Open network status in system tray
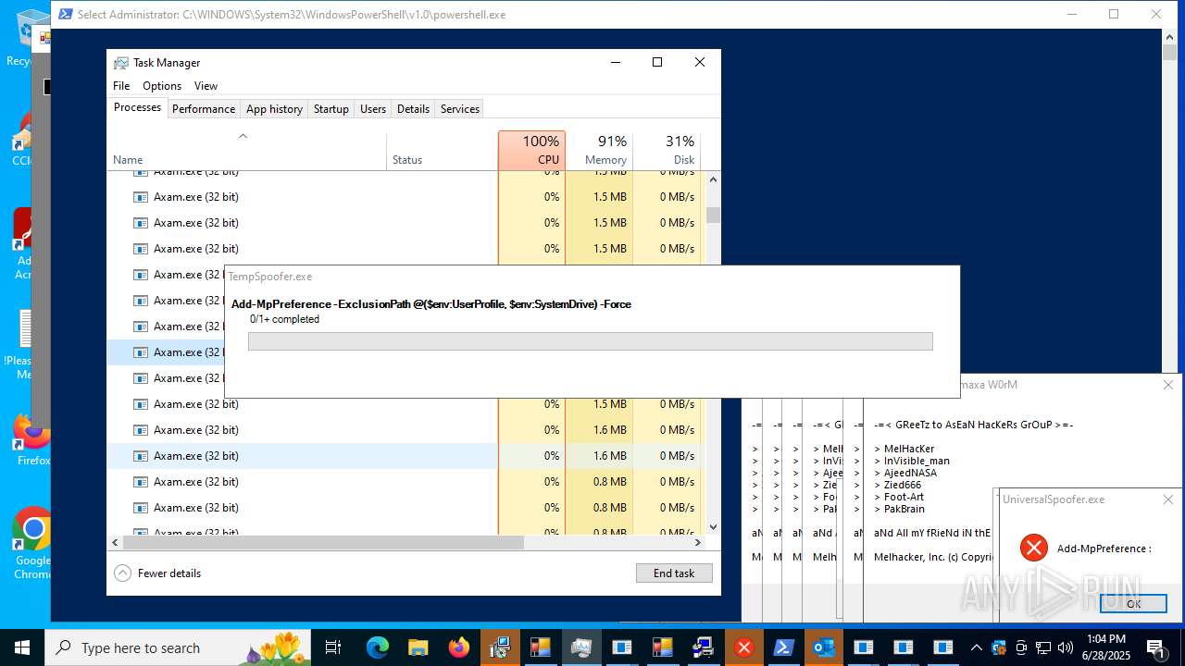The width and height of the screenshot is (1185, 666). [x=1043, y=647]
